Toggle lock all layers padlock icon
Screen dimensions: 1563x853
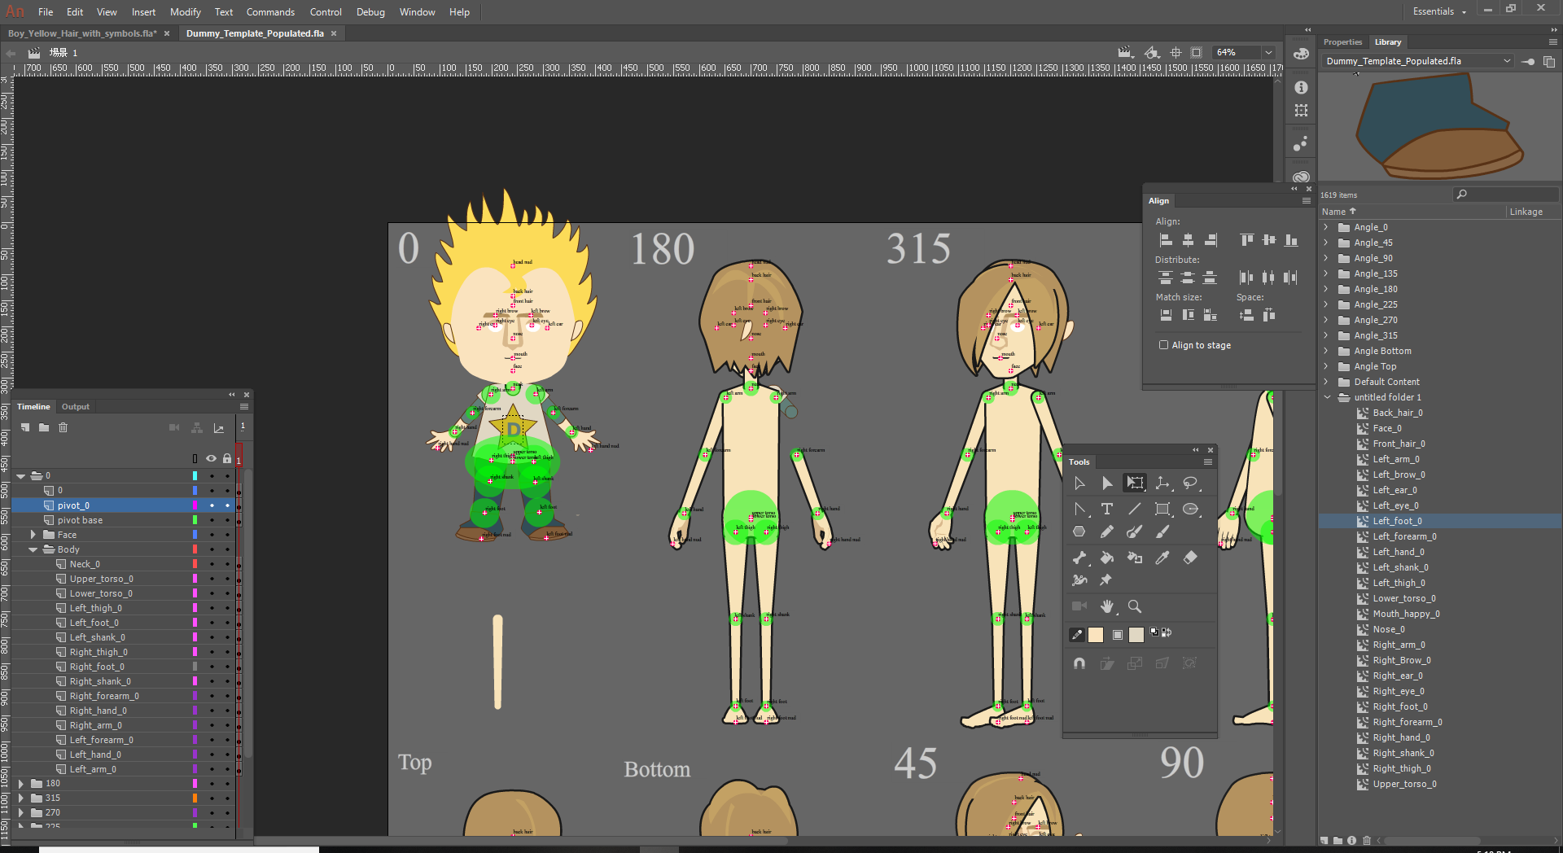227,458
